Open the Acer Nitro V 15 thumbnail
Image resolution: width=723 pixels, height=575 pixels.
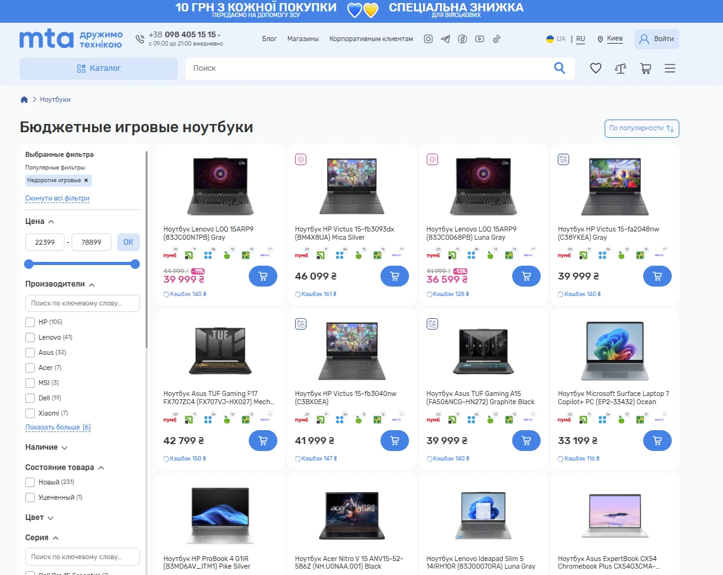[352, 515]
